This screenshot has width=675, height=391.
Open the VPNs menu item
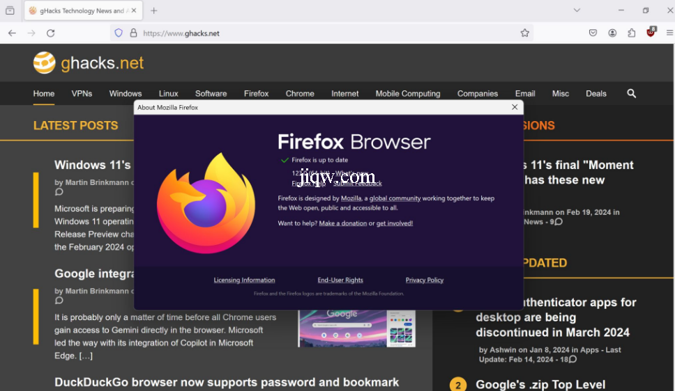tap(82, 94)
